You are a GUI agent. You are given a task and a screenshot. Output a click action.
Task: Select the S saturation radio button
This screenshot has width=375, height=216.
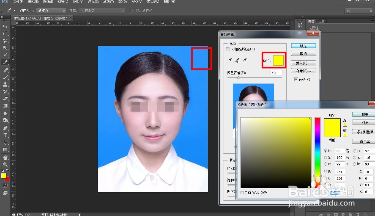[326, 157]
